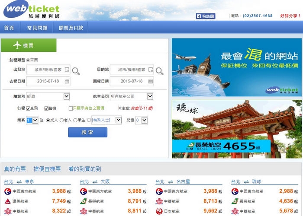Click the phone number (02)2507-1688
This screenshot has width=303, height=216.
258,16
